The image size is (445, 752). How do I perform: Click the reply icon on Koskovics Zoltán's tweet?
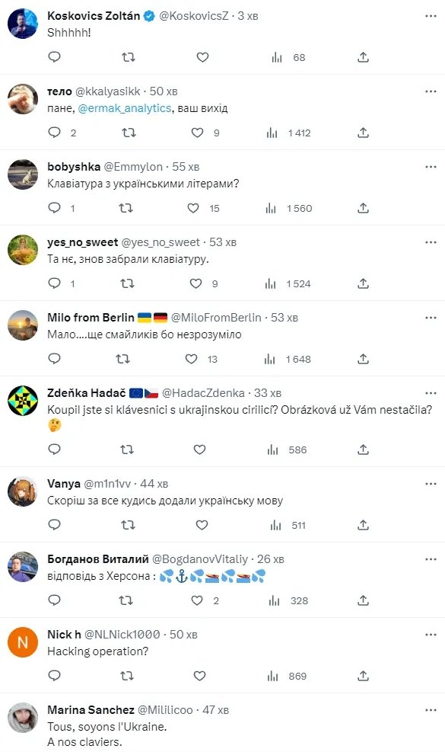point(53,57)
